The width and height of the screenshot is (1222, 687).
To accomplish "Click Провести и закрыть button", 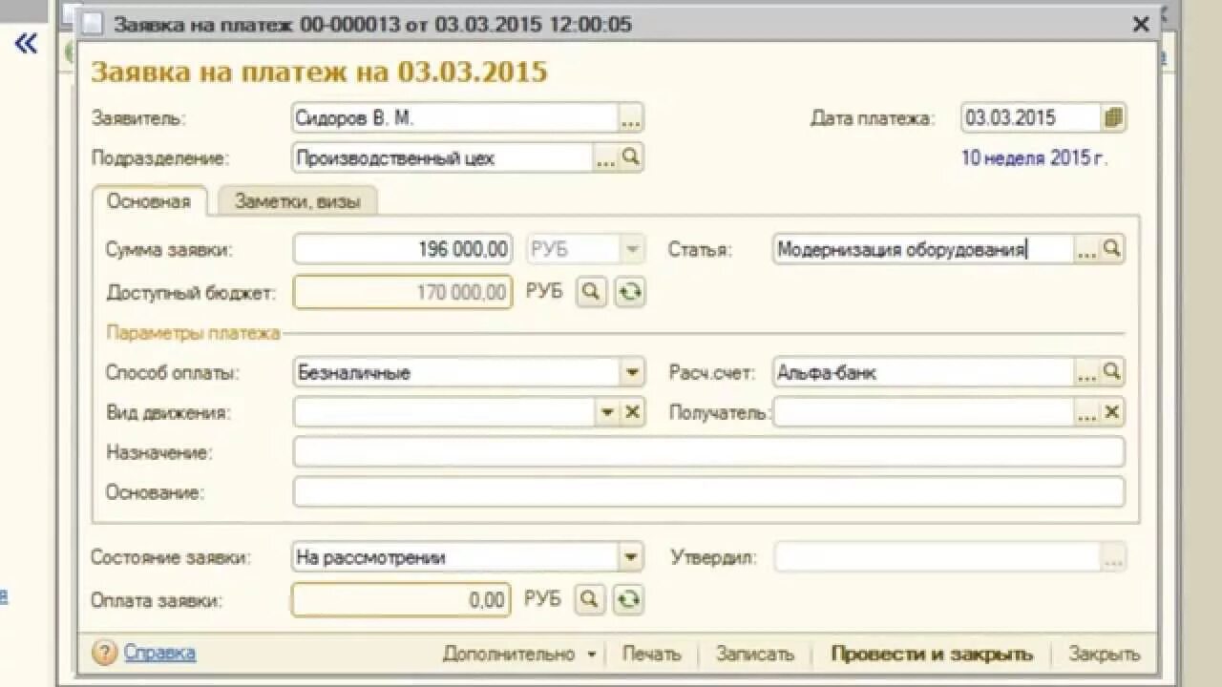I will click(x=932, y=654).
